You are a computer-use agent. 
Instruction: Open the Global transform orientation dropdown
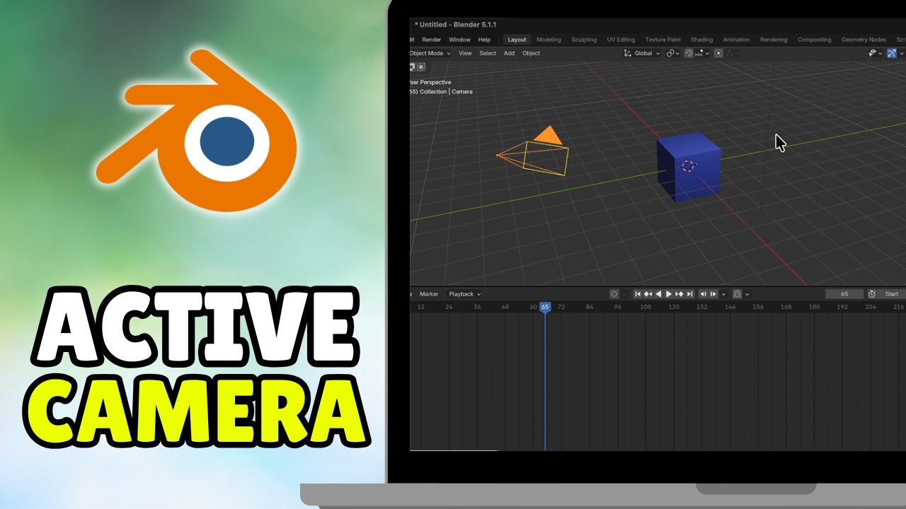tap(641, 53)
